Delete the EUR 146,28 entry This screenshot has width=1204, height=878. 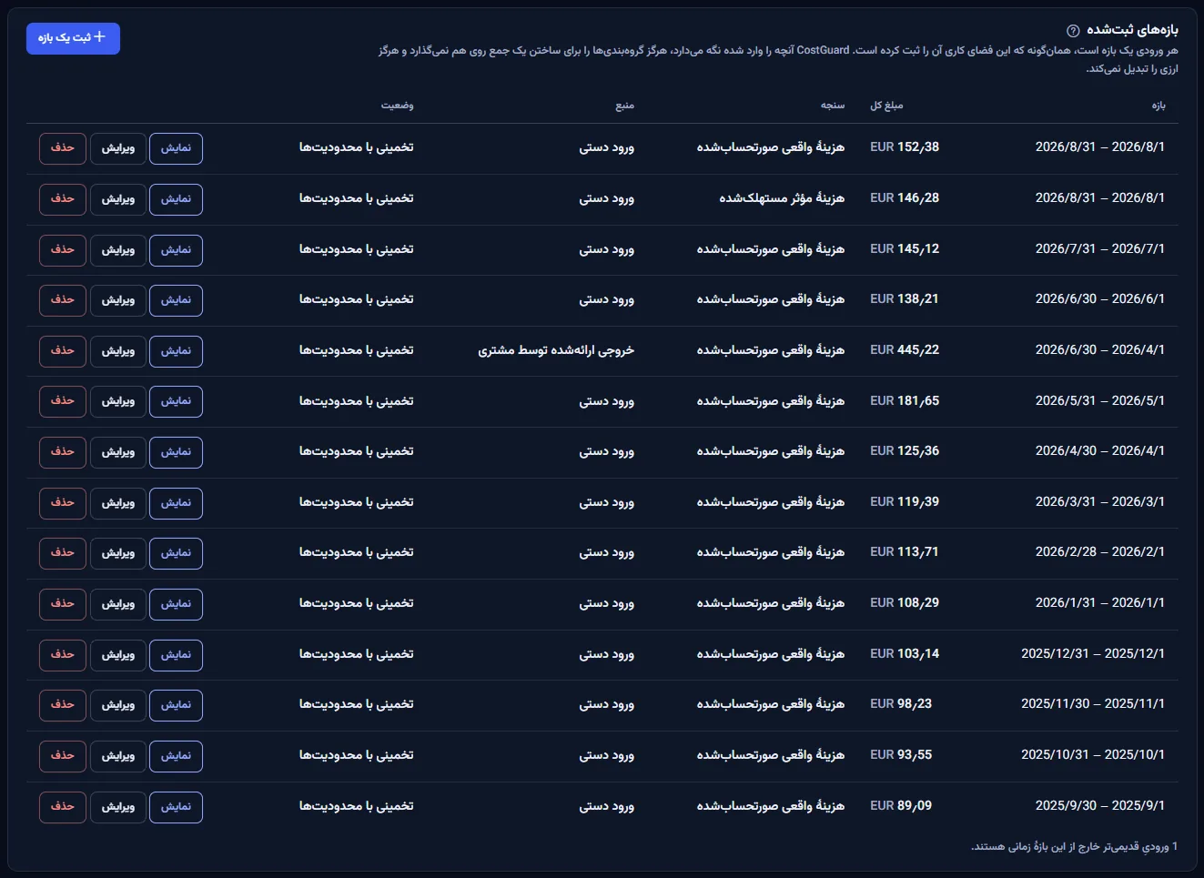click(63, 199)
